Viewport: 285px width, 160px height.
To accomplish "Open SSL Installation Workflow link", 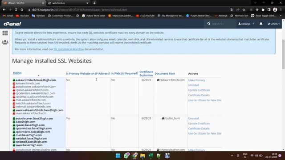I will tap(69, 49).
